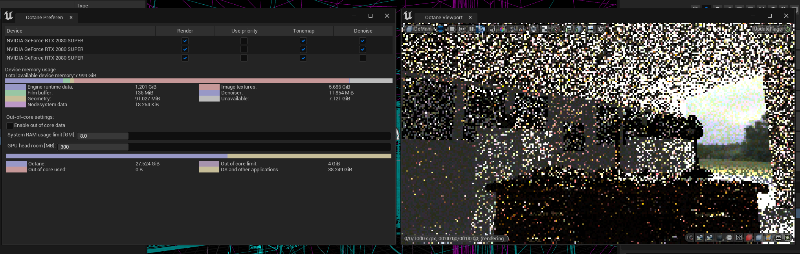Select the auto-focus (AF) picker tool
The image size is (800, 254).
tap(493, 29)
